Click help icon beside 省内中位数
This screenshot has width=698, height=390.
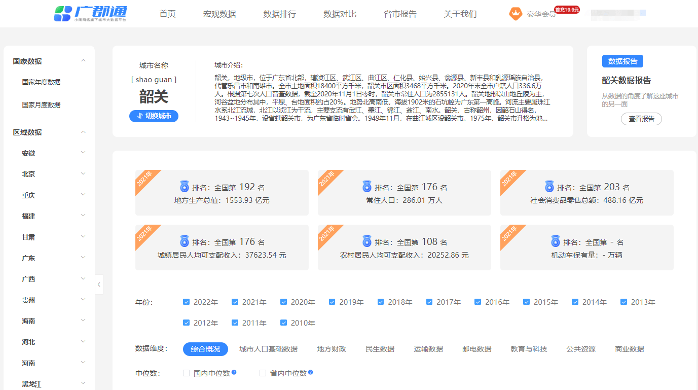(x=311, y=373)
